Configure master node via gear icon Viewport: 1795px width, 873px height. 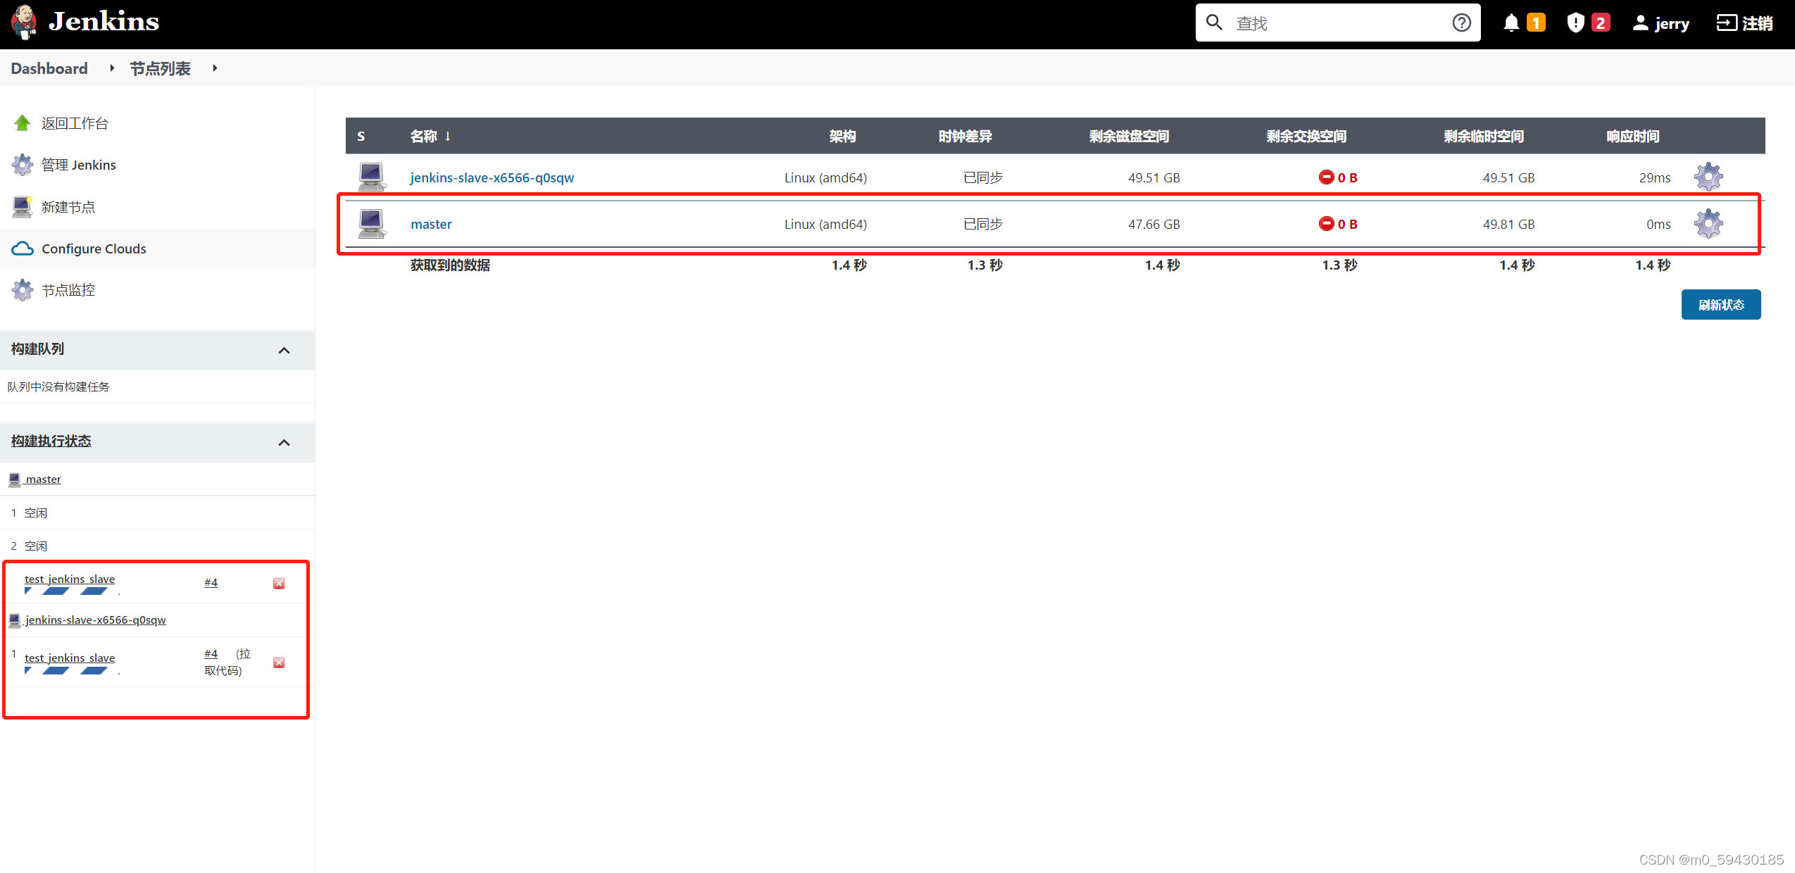[1708, 223]
